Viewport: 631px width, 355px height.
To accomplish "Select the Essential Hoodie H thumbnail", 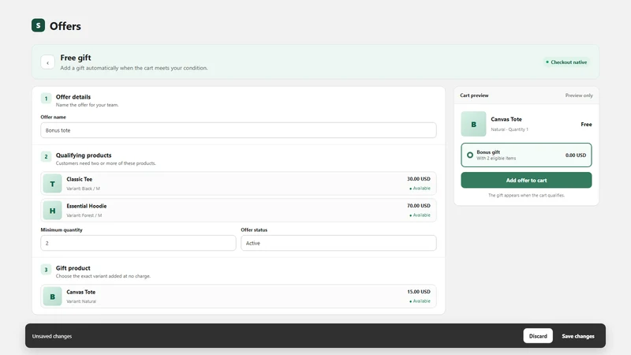I will point(52,211).
